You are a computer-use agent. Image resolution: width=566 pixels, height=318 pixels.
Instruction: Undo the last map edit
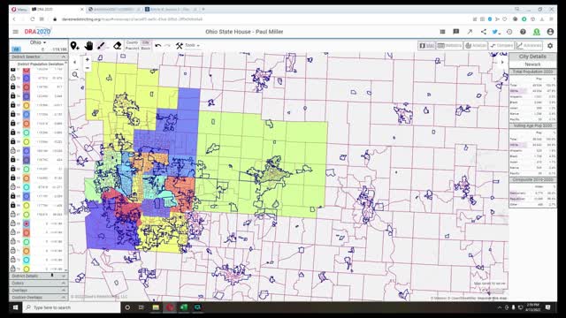157,45
